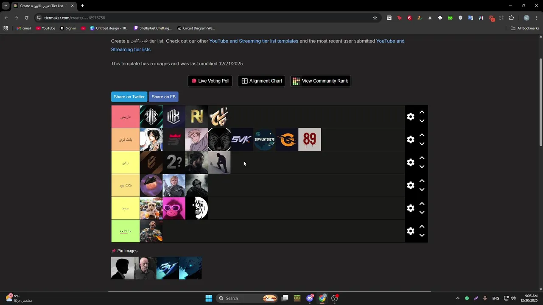Select the red 89 image
Image resolution: width=543 pixels, height=305 pixels.
pyautogui.click(x=310, y=139)
